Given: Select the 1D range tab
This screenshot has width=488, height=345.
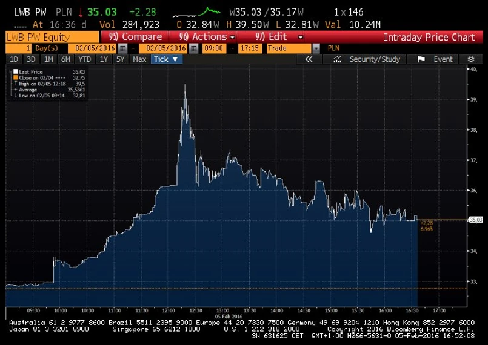Looking at the screenshot, I should (x=14, y=59).
